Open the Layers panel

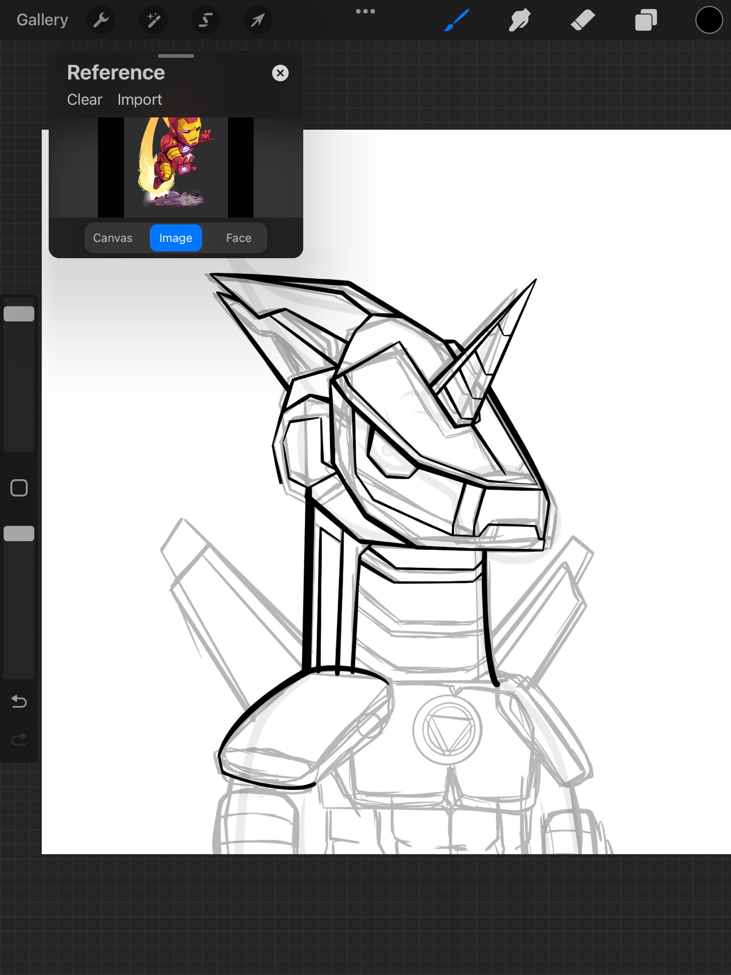(x=646, y=20)
